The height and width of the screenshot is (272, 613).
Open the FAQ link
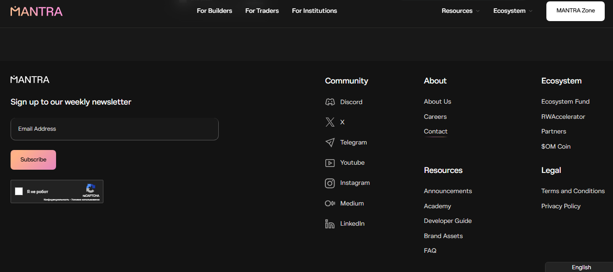click(430, 250)
